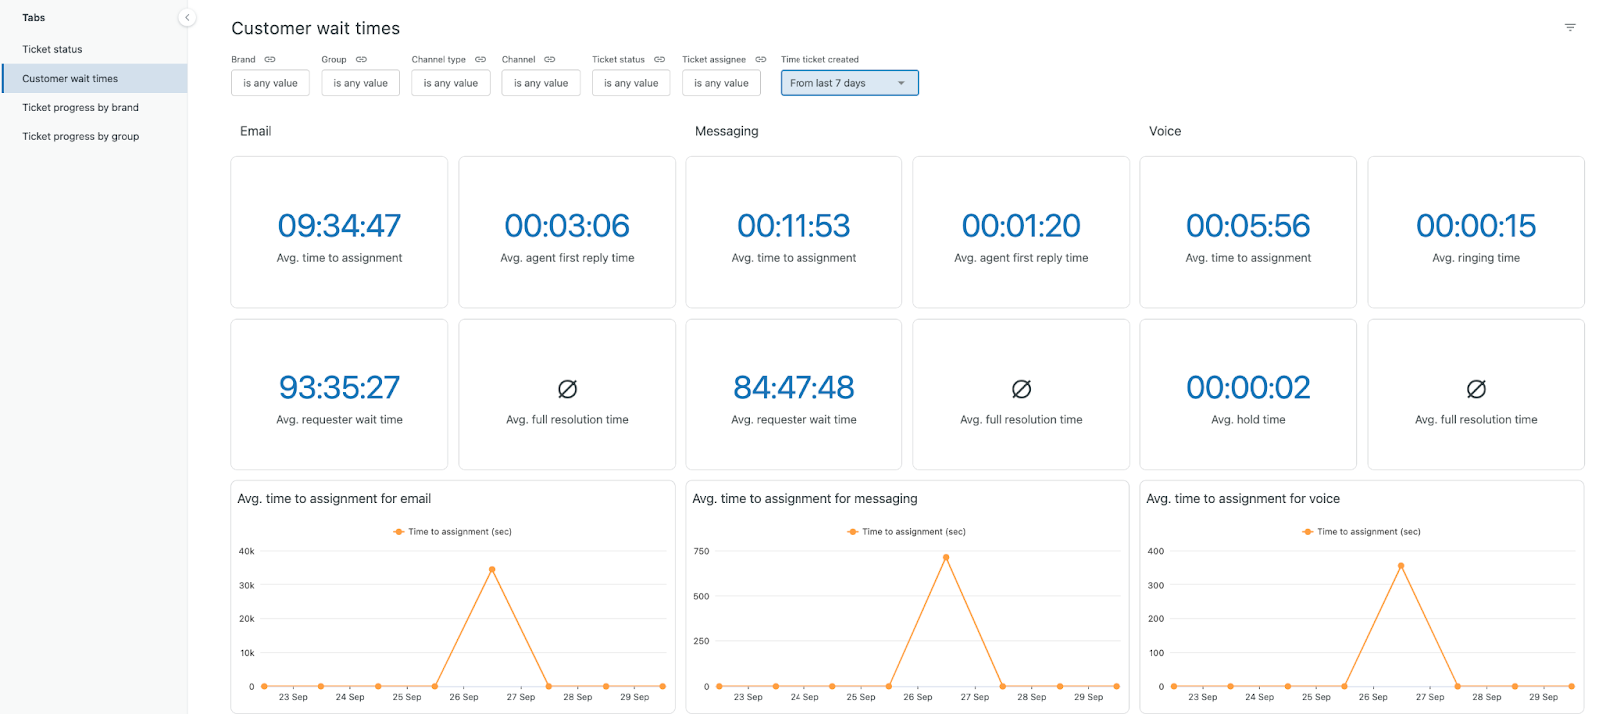Open the Ticket progress by brand tab
Image resolution: width=1599 pixels, height=714 pixels.
click(81, 107)
